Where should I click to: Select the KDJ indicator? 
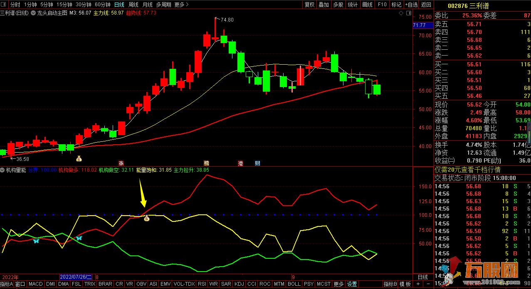pos(239,284)
